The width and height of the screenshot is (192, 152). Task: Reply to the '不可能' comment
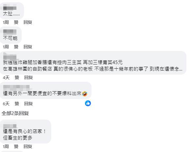pyautogui.click(x=28, y=47)
